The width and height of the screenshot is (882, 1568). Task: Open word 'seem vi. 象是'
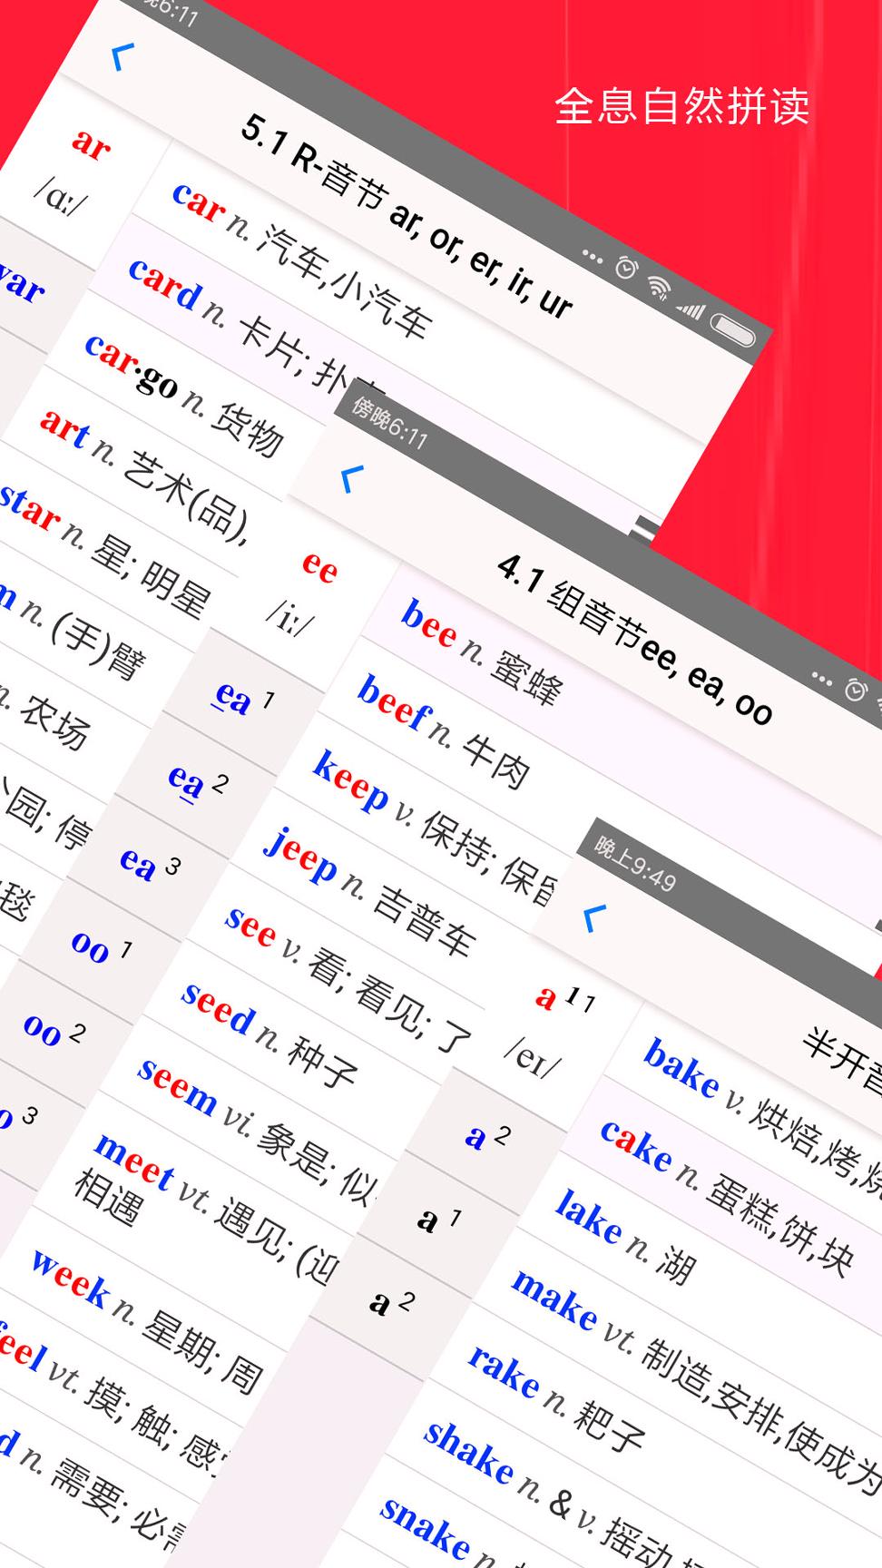tap(257, 1132)
